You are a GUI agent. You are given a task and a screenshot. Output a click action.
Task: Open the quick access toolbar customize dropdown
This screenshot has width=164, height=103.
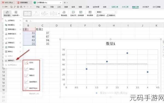31,7
